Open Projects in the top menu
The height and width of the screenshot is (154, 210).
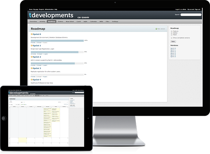point(42,9)
